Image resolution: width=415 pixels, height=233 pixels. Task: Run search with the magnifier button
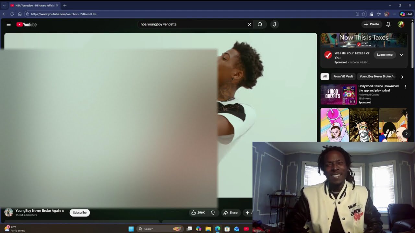[x=260, y=24]
